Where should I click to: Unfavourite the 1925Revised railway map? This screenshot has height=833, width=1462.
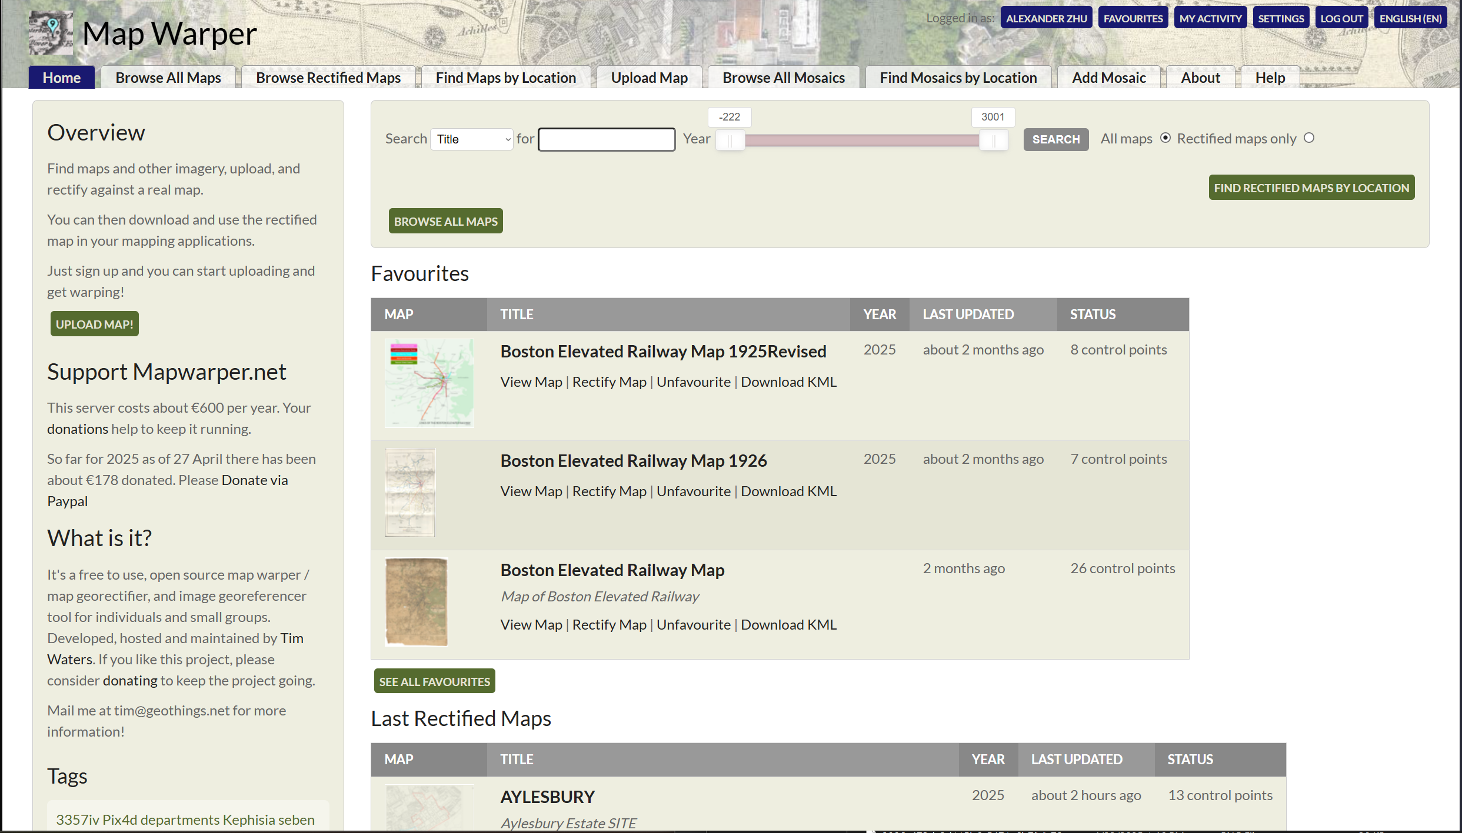pos(694,382)
